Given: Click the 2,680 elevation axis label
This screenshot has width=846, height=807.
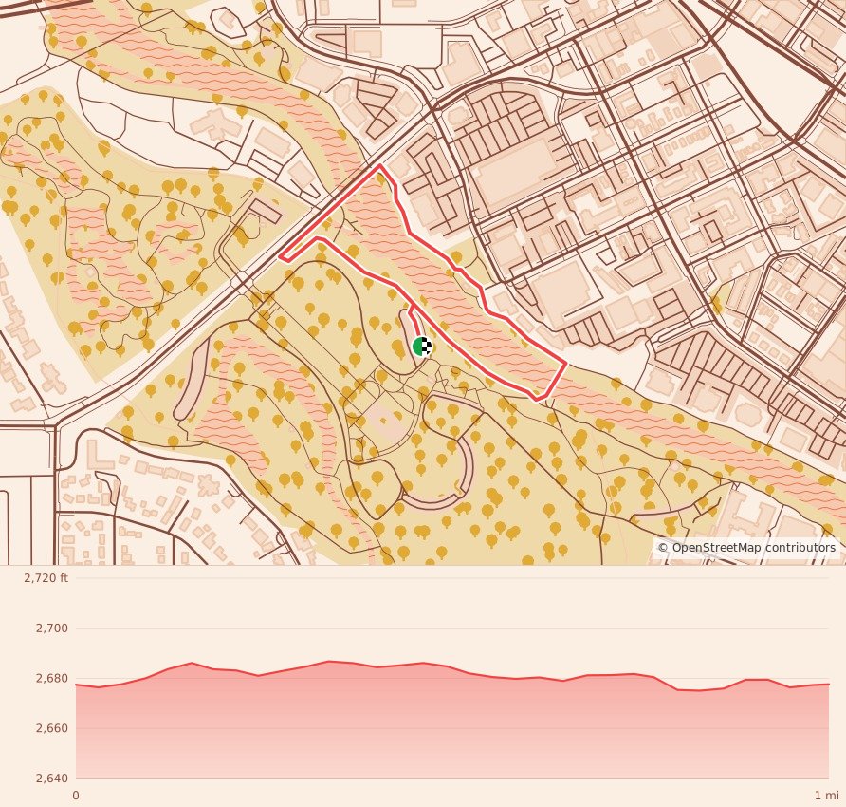Looking at the screenshot, I should click(52, 679).
